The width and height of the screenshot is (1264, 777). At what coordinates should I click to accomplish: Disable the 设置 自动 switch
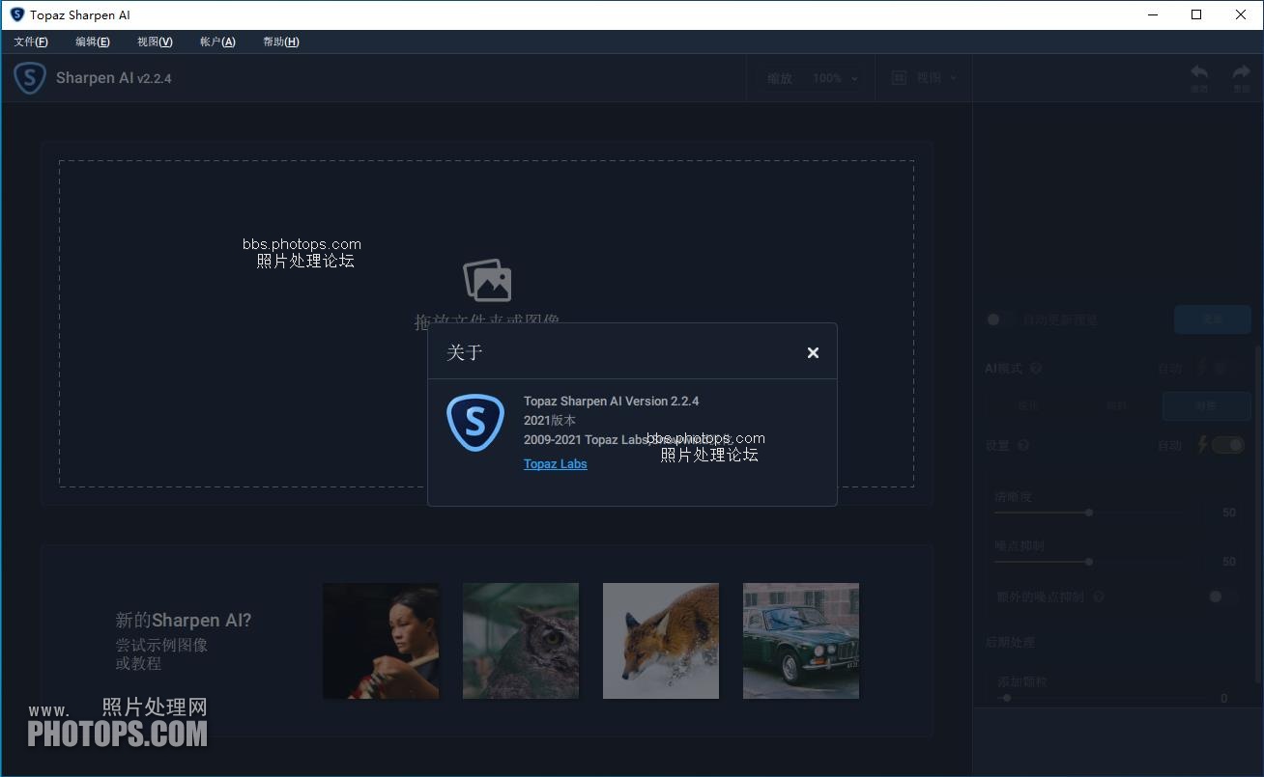[1227, 445]
